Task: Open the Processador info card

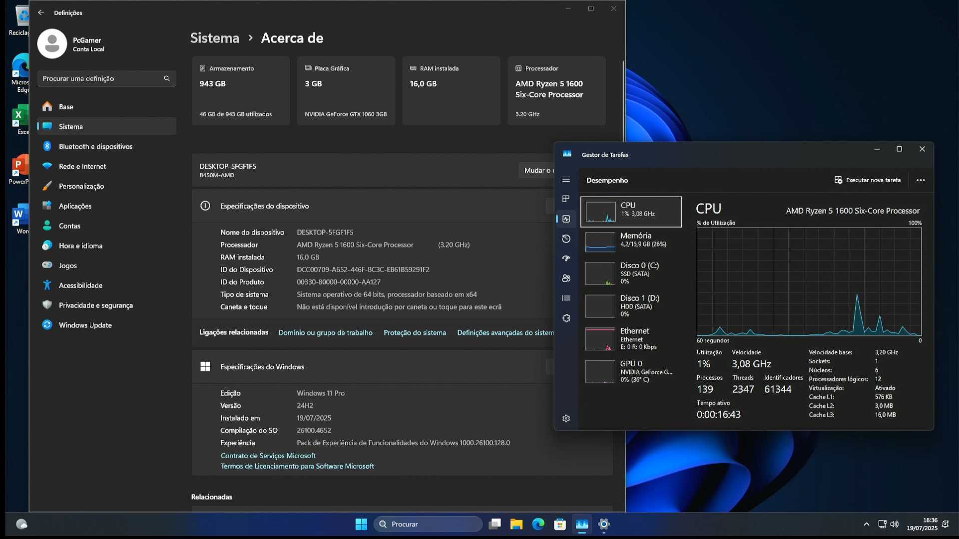Action: [x=556, y=91]
